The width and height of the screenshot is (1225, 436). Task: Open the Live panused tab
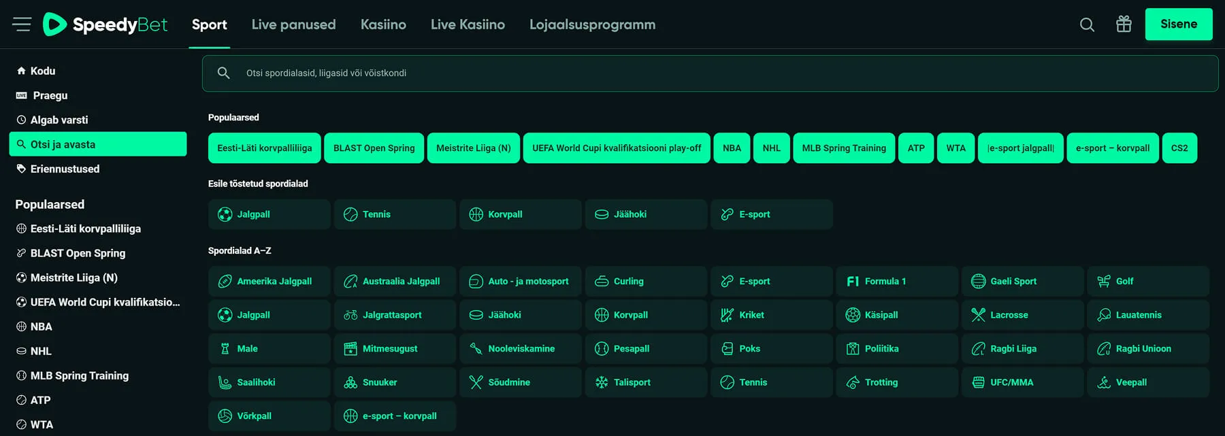[293, 24]
